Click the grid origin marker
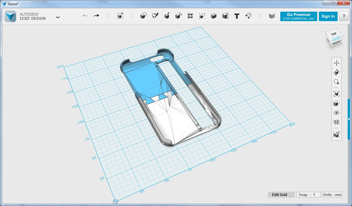Viewport: 352px width, 206px height. pyautogui.click(x=115, y=202)
